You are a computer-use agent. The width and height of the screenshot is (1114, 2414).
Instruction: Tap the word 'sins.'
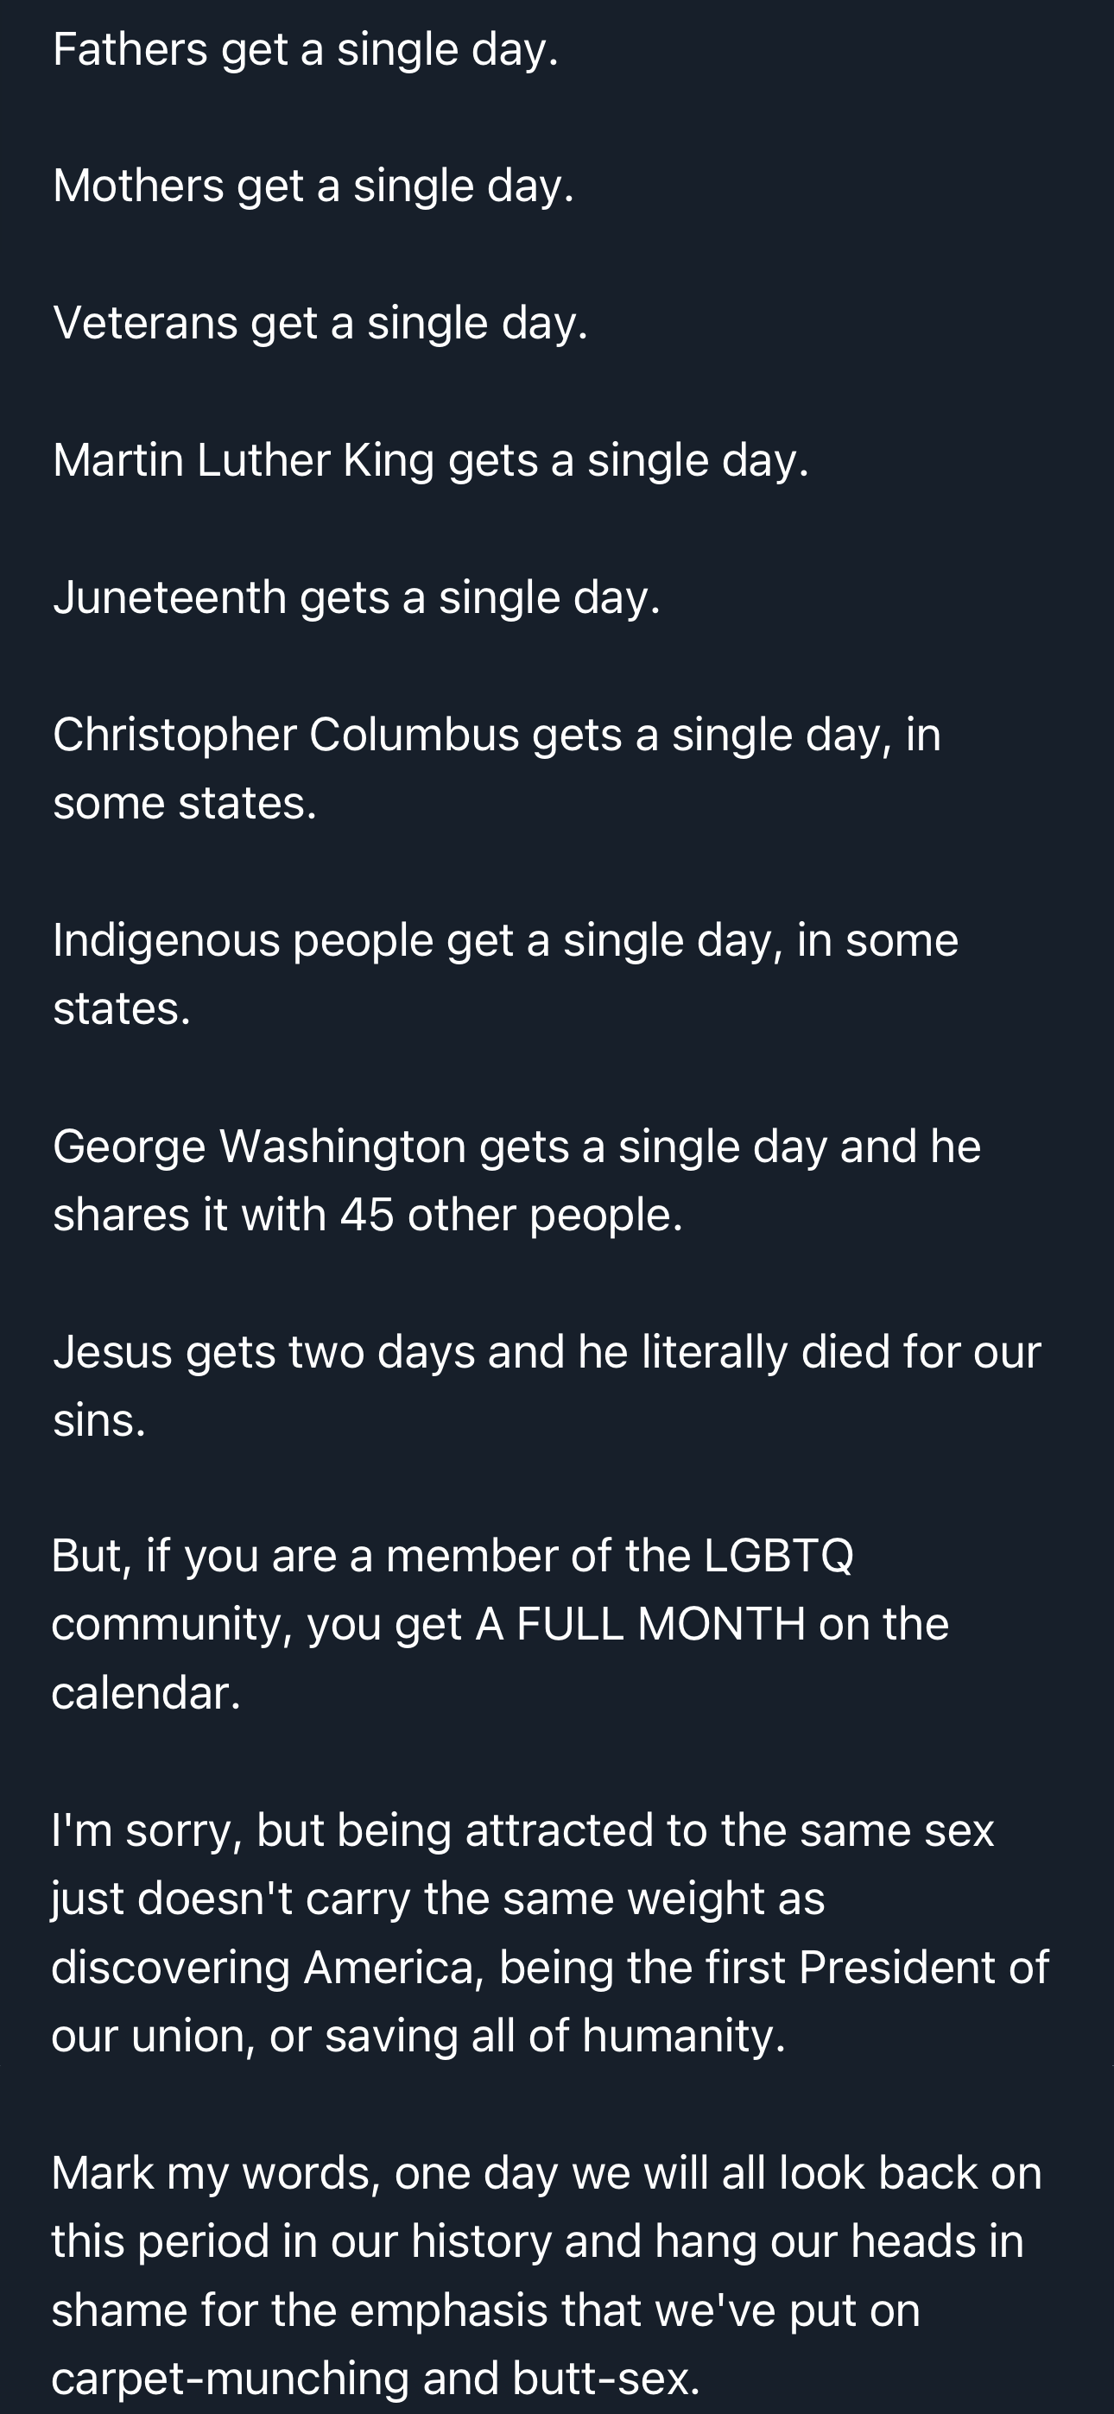pyautogui.click(x=99, y=1420)
